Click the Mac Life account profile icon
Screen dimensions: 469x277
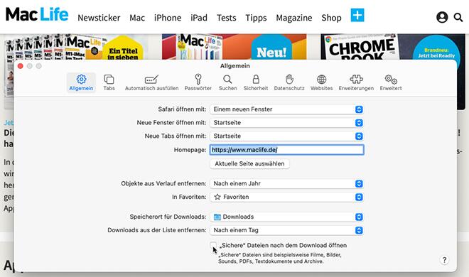pos(442,17)
